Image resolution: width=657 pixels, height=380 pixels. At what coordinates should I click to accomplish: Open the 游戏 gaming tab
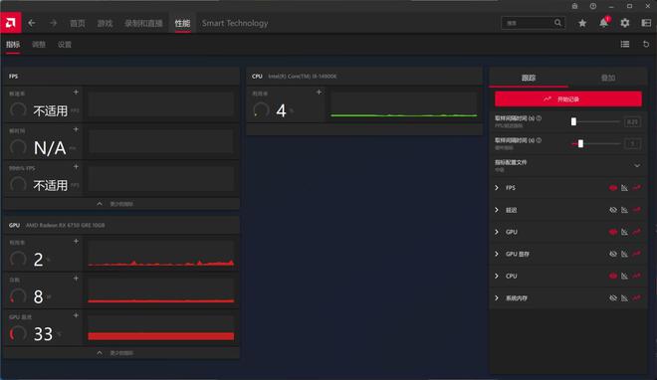(105, 23)
